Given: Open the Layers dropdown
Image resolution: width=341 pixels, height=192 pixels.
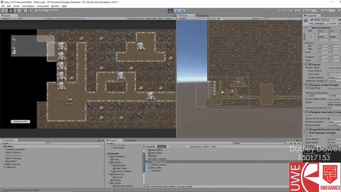Looking at the screenshot, I should coord(328,11).
